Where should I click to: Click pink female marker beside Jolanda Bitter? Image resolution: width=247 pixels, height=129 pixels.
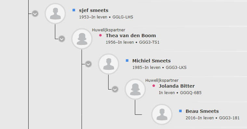pos(154,86)
